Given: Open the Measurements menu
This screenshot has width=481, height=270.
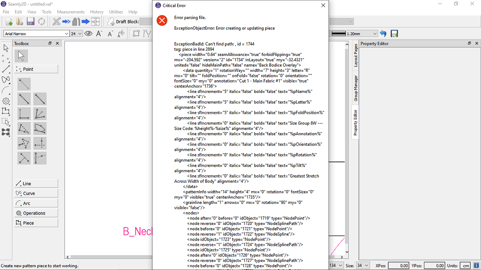Looking at the screenshot, I should point(70,12).
